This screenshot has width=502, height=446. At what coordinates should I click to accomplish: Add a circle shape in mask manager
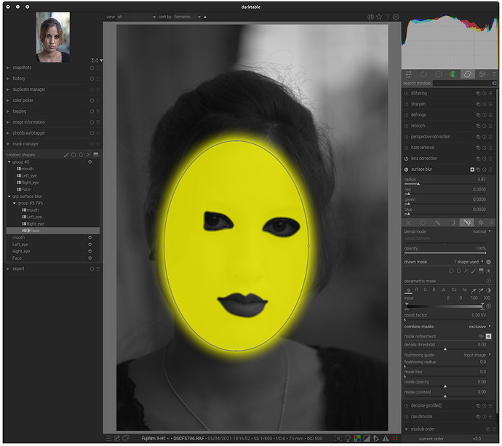(x=73, y=155)
